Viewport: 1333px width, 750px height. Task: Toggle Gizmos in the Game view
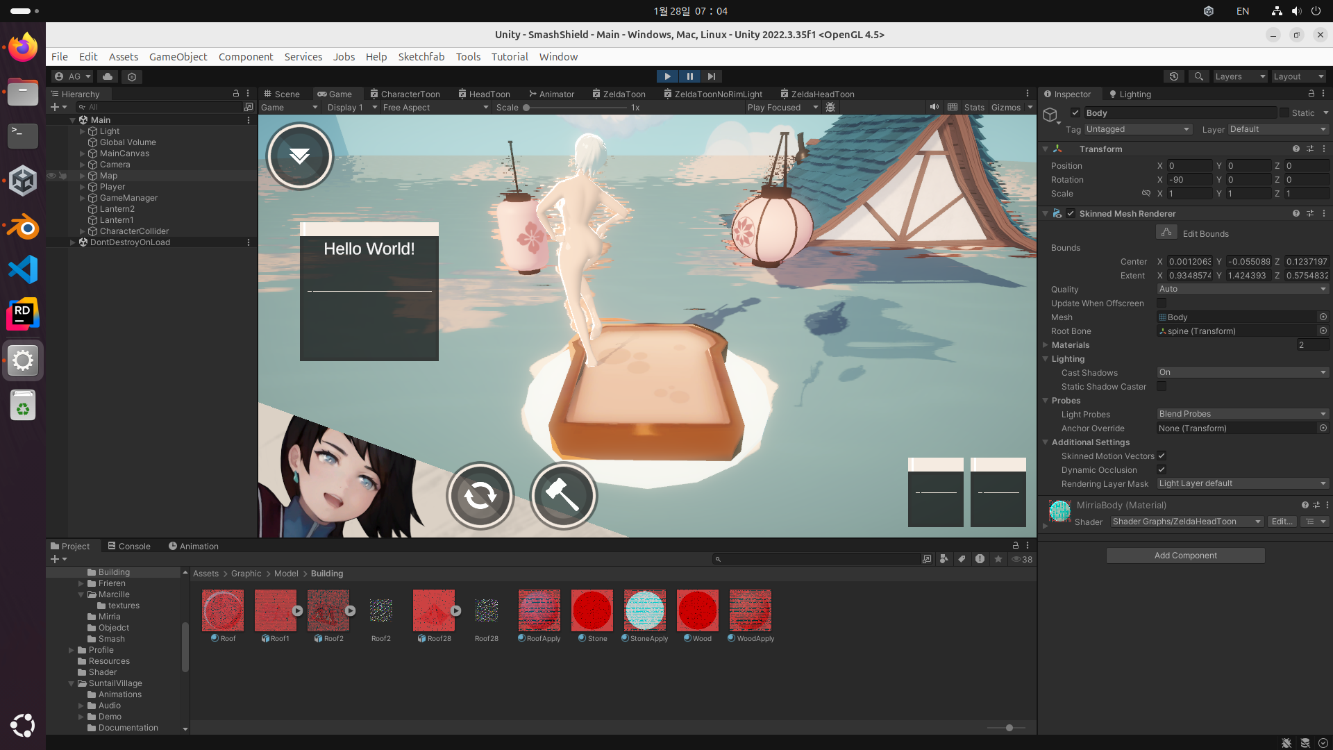pyautogui.click(x=1006, y=107)
